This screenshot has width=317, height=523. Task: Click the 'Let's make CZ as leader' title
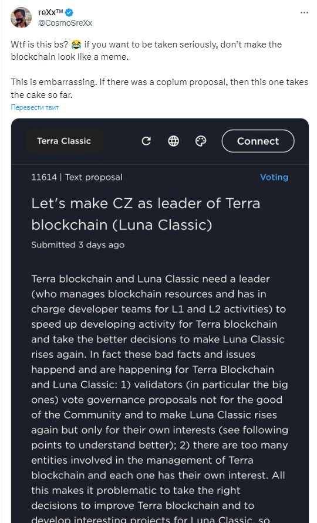pos(146,214)
